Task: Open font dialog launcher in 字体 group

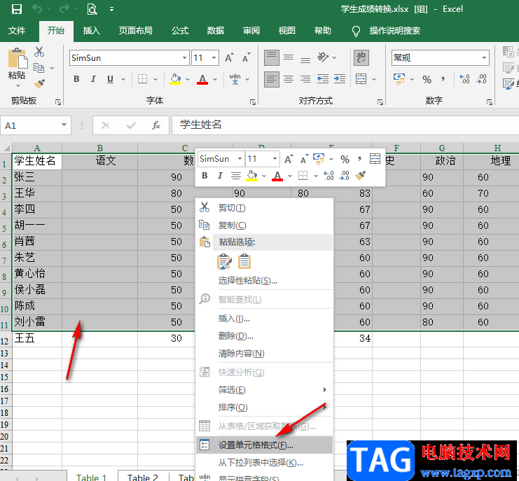Action: tap(253, 102)
